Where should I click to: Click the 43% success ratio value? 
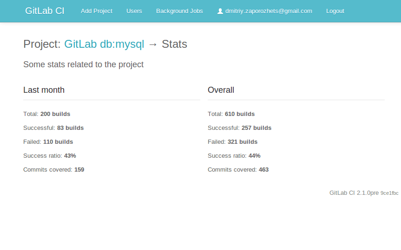point(70,156)
